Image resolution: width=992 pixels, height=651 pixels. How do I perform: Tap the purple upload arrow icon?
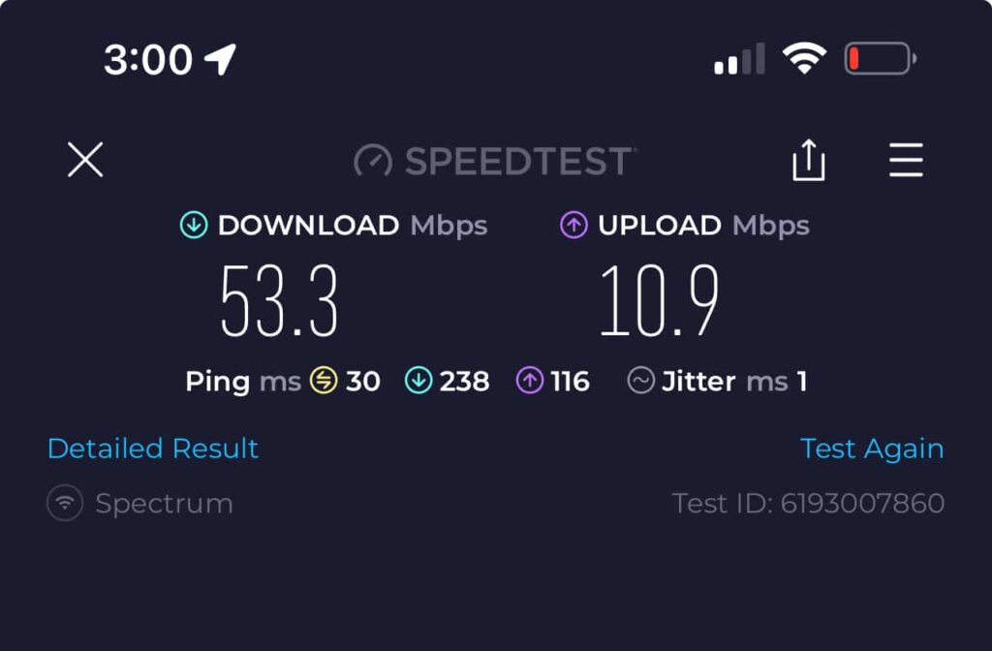pos(573,225)
